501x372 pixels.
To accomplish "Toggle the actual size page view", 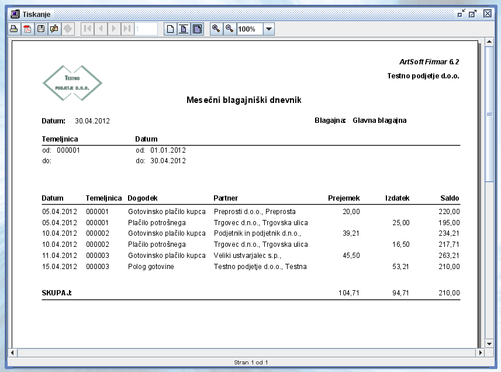I will 170,29.
